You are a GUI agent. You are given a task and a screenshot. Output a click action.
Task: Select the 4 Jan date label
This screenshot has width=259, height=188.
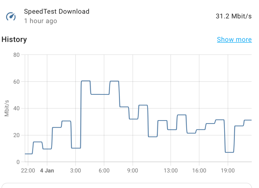(47, 171)
